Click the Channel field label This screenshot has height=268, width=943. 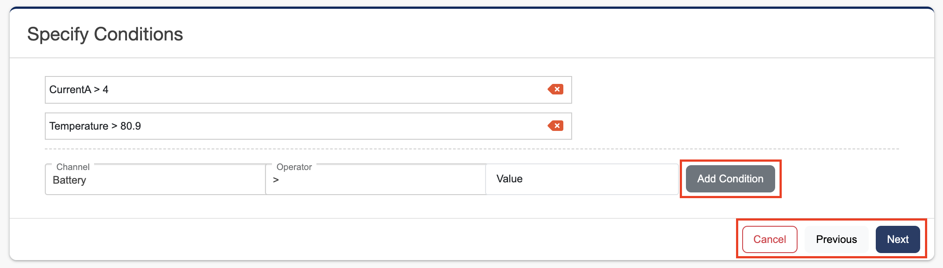[73, 167]
